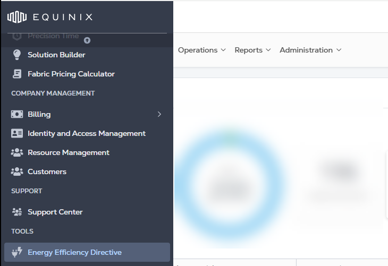Open Support Center

click(x=55, y=212)
